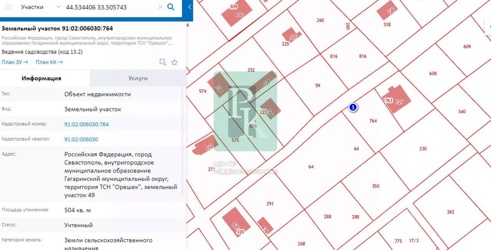Viewport: 491px width, 250px height.
Task: Select parcel 609 on the map
Action: [467, 47]
